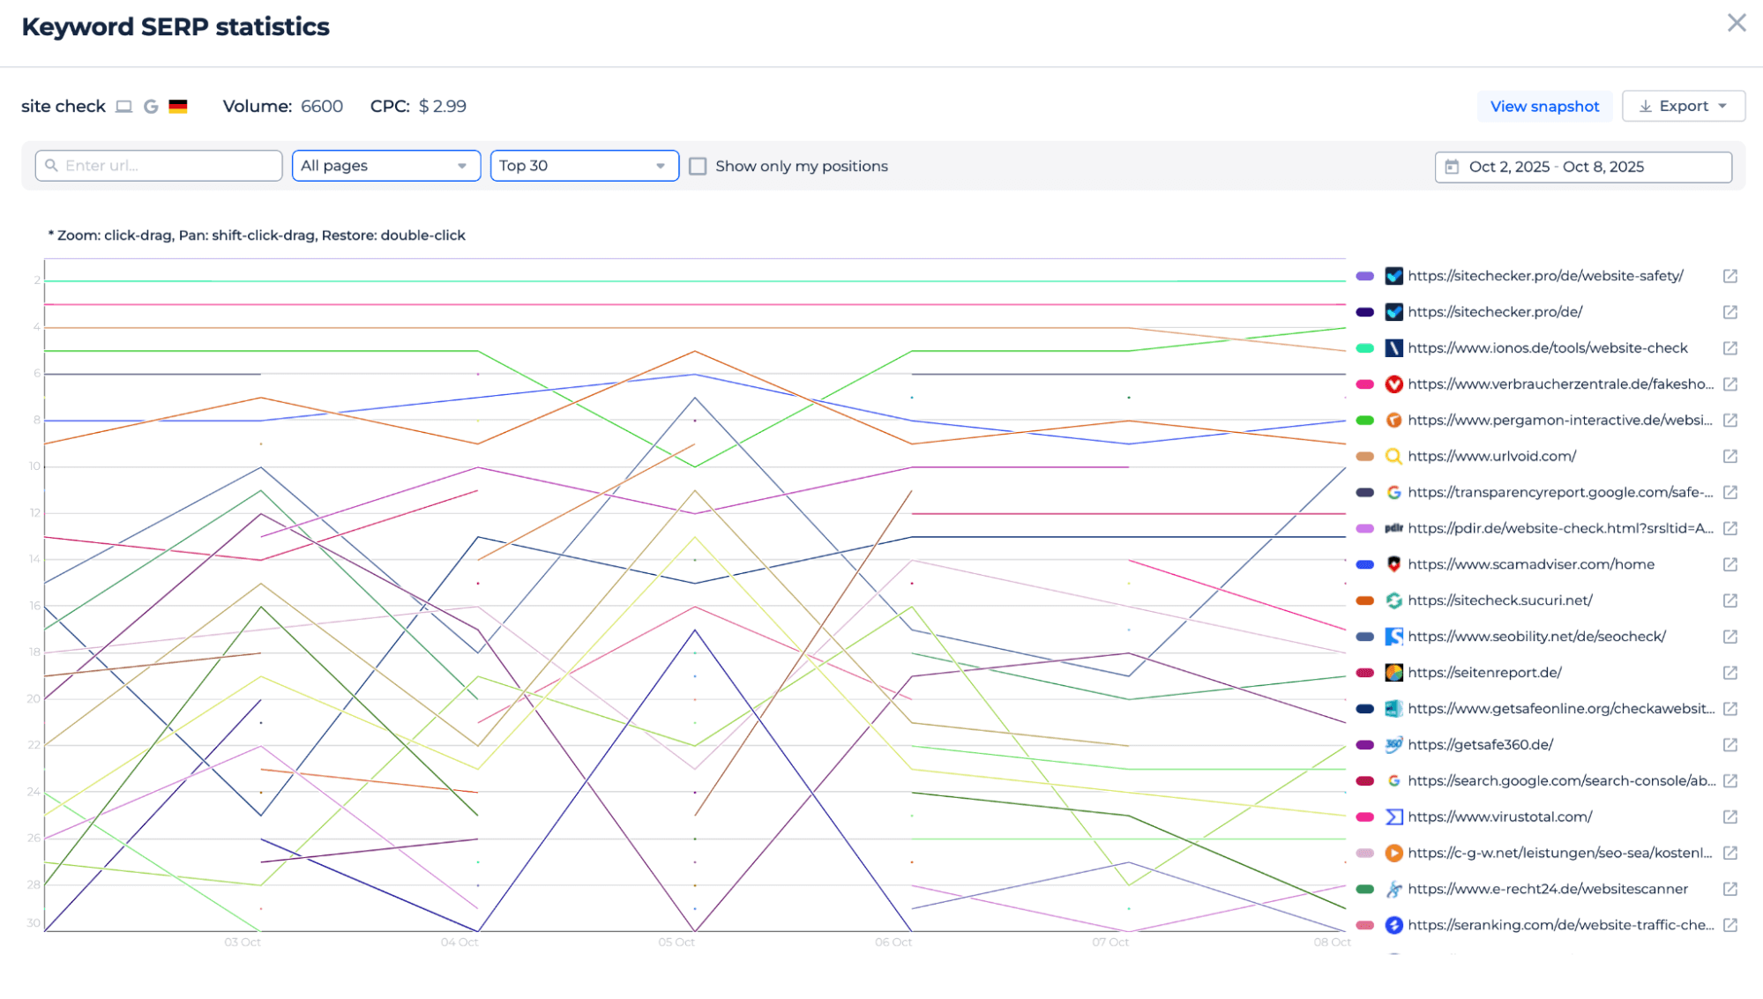Open external link for sitecheck.sucuri.net
This screenshot has height=999, width=1763.
tap(1729, 600)
